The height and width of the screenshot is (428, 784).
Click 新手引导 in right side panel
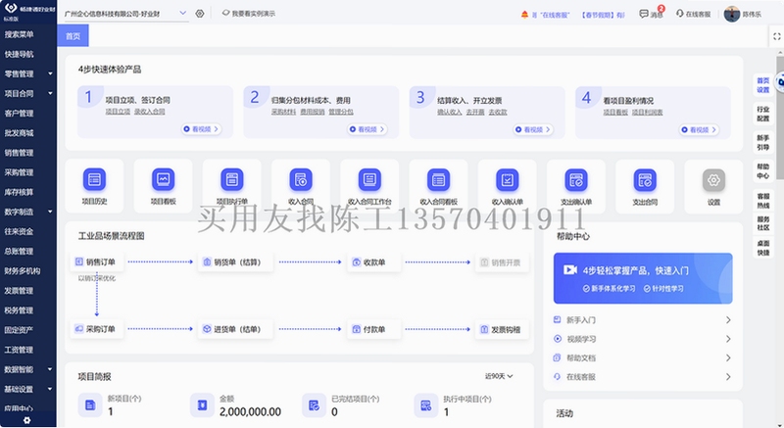point(763,142)
